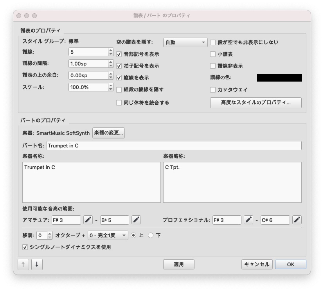Go to next staff with down arrow
Image resolution: width=324 pixels, height=291 pixels.
(36, 264)
